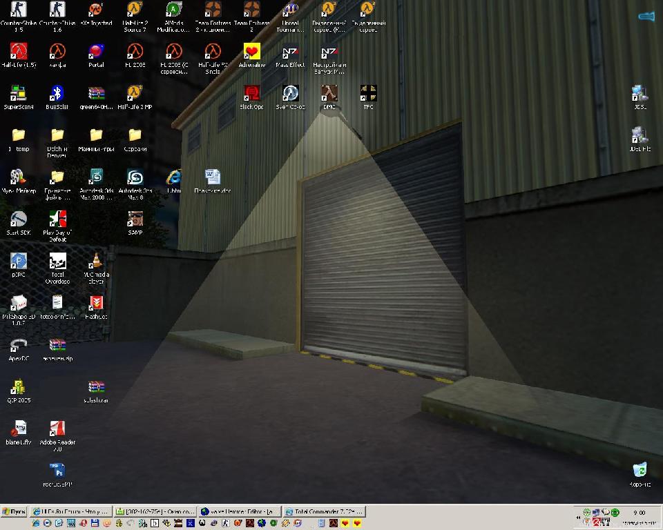
Task: Click the red system tray icon
Action: [x=596, y=522]
